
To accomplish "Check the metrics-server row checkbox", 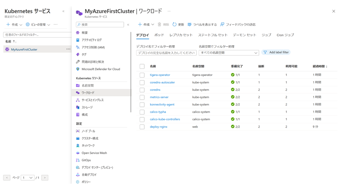I will pos(142,97).
